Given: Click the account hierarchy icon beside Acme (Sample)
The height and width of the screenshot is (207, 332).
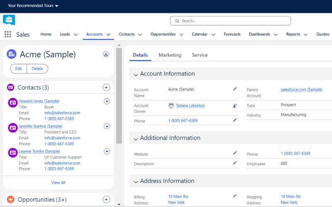Looking at the screenshot, I should click(x=106, y=54).
